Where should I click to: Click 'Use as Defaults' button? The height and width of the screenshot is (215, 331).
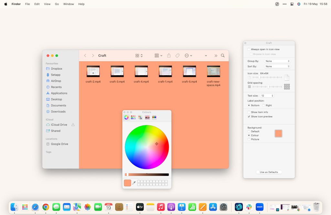point(269,172)
